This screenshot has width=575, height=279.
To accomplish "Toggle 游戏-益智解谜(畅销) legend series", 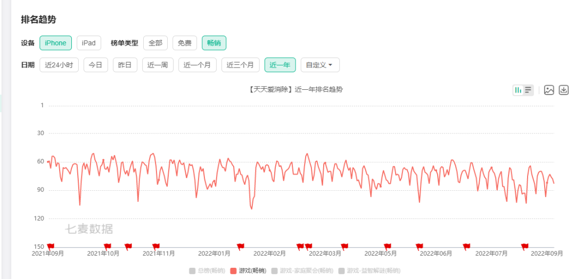I will pyautogui.click(x=369, y=271).
